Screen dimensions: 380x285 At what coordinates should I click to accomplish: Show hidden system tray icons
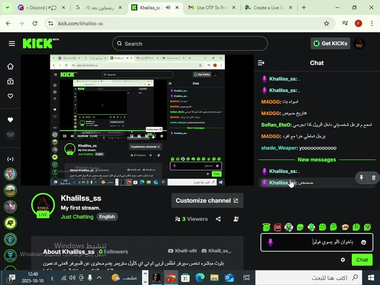pyautogui.click(x=99, y=278)
